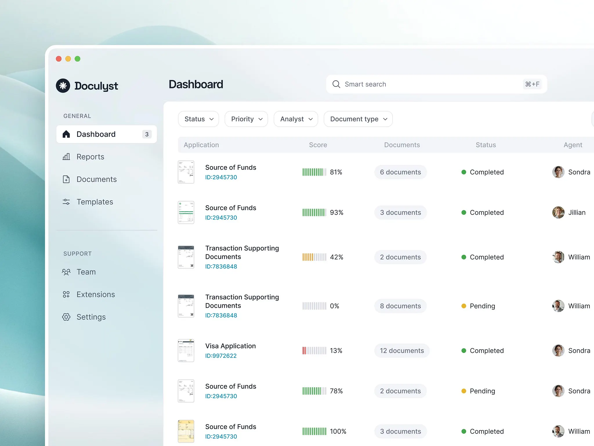This screenshot has width=594, height=446.
Task: Open the Priority filter dropdown
Action: click(246, 119)
